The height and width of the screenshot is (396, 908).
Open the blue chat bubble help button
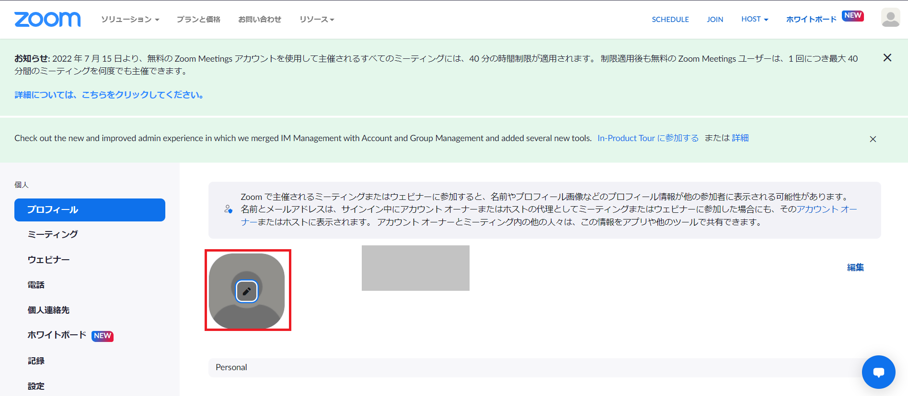(x=878, y=372)
